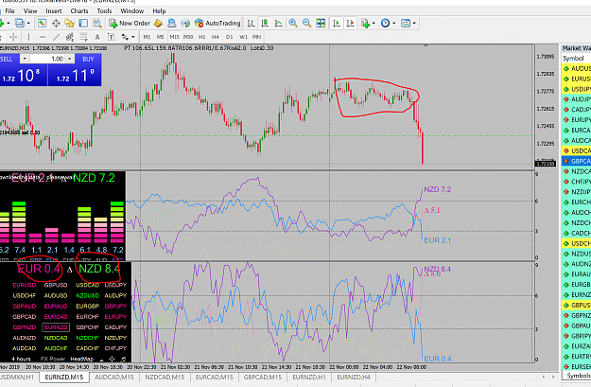Increase the one-click volume with up arrow

[x=70, y=59]
